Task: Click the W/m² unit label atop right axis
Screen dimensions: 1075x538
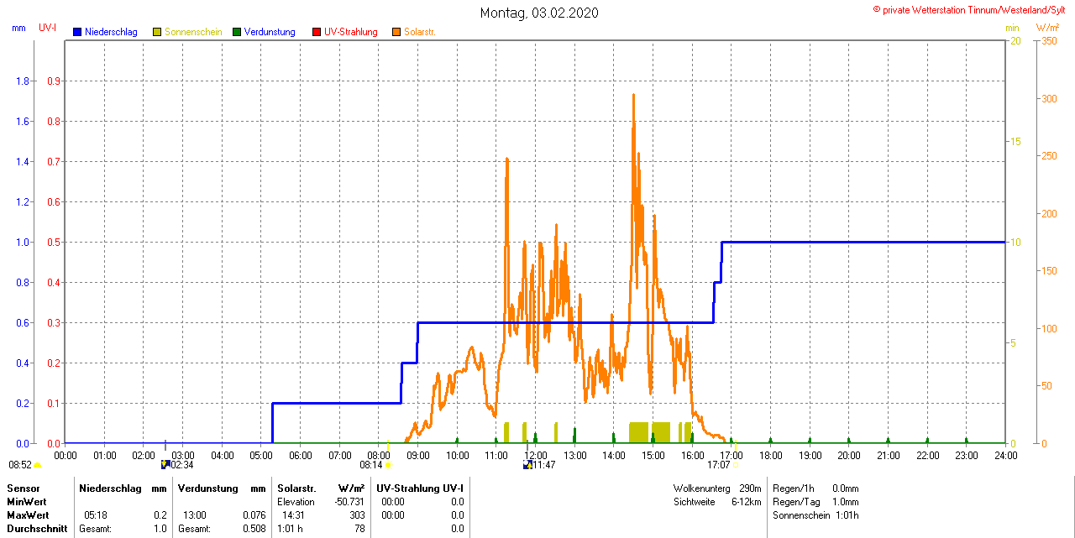Action: (1048, 28)
